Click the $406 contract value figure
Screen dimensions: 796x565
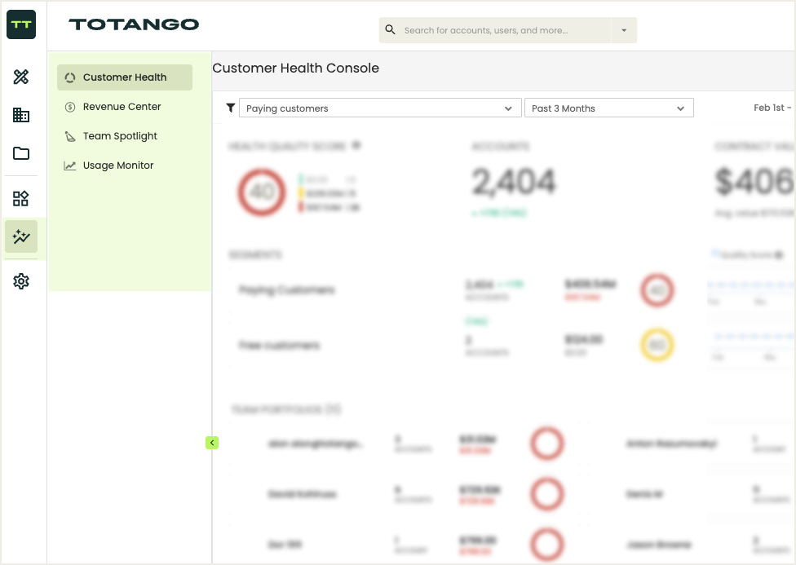(x=755, y=182)
